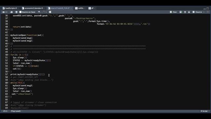Collapse the for loop at line 50

(9, 55)
